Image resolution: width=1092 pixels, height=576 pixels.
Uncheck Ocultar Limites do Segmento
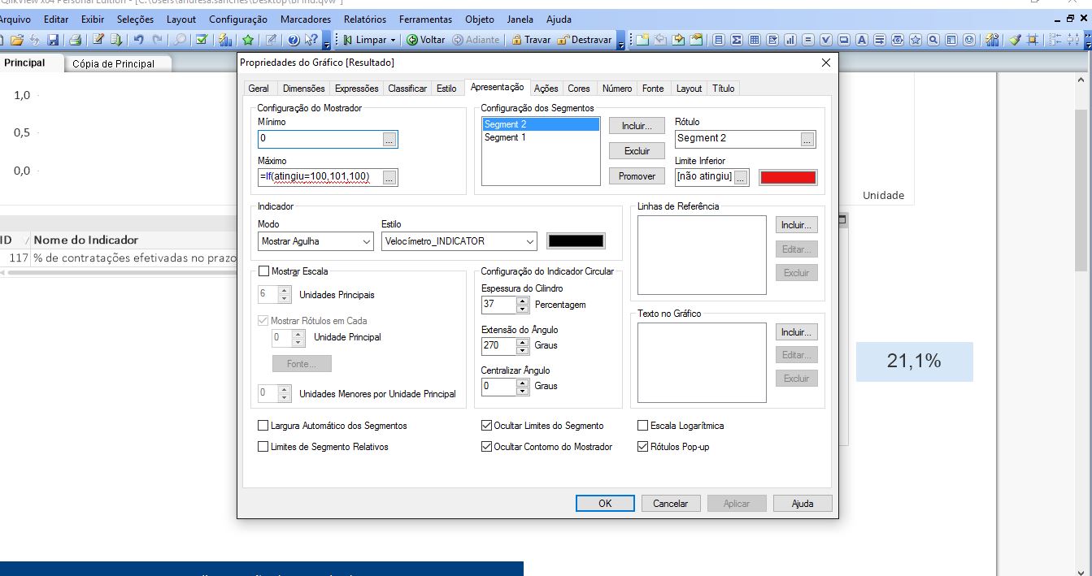tap(487, 426)
